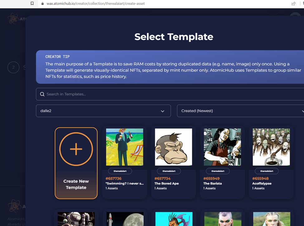Viewport: 304px width, 226px height.
Task: Click template ID #655948
Action: click(260, 179)
